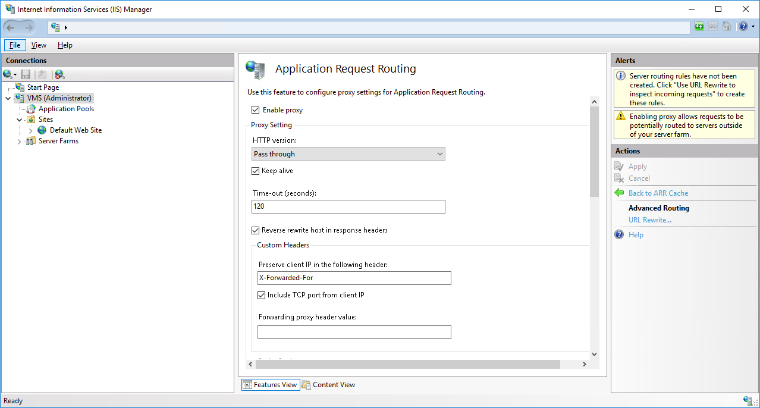Go to the Home icon in top toolbar
Screen dimensions: 760x408
pos(726,27)
